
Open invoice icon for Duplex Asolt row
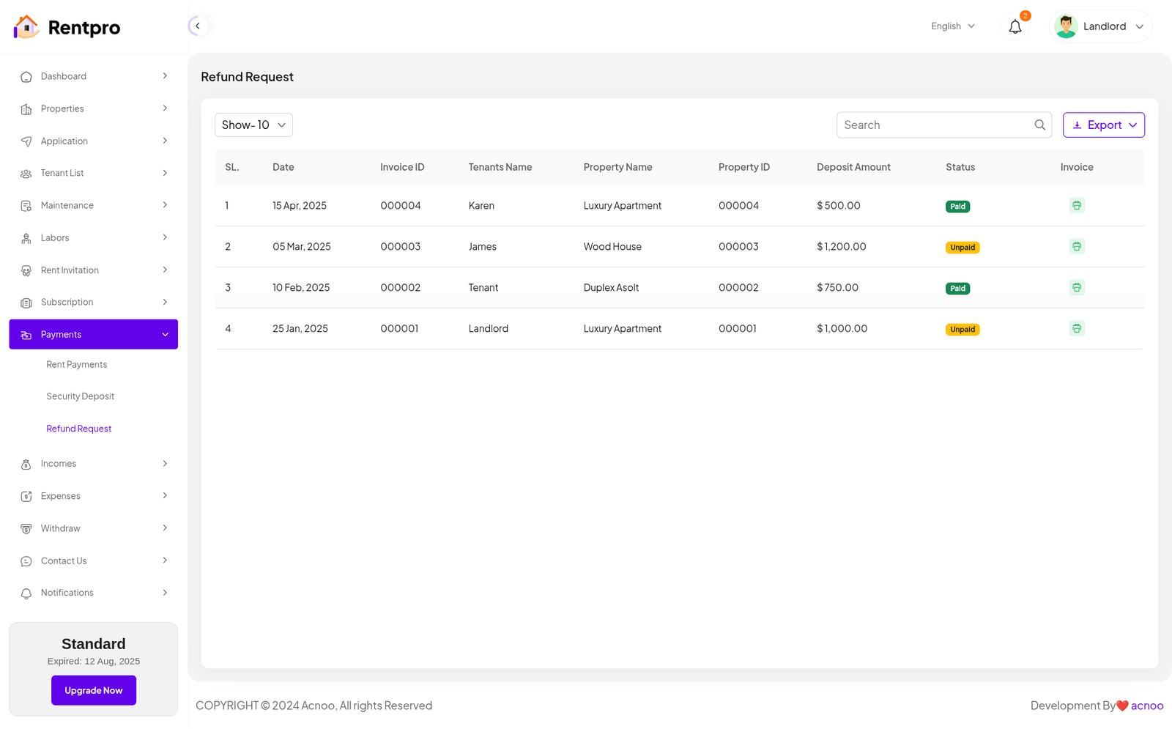[1076, 288]
